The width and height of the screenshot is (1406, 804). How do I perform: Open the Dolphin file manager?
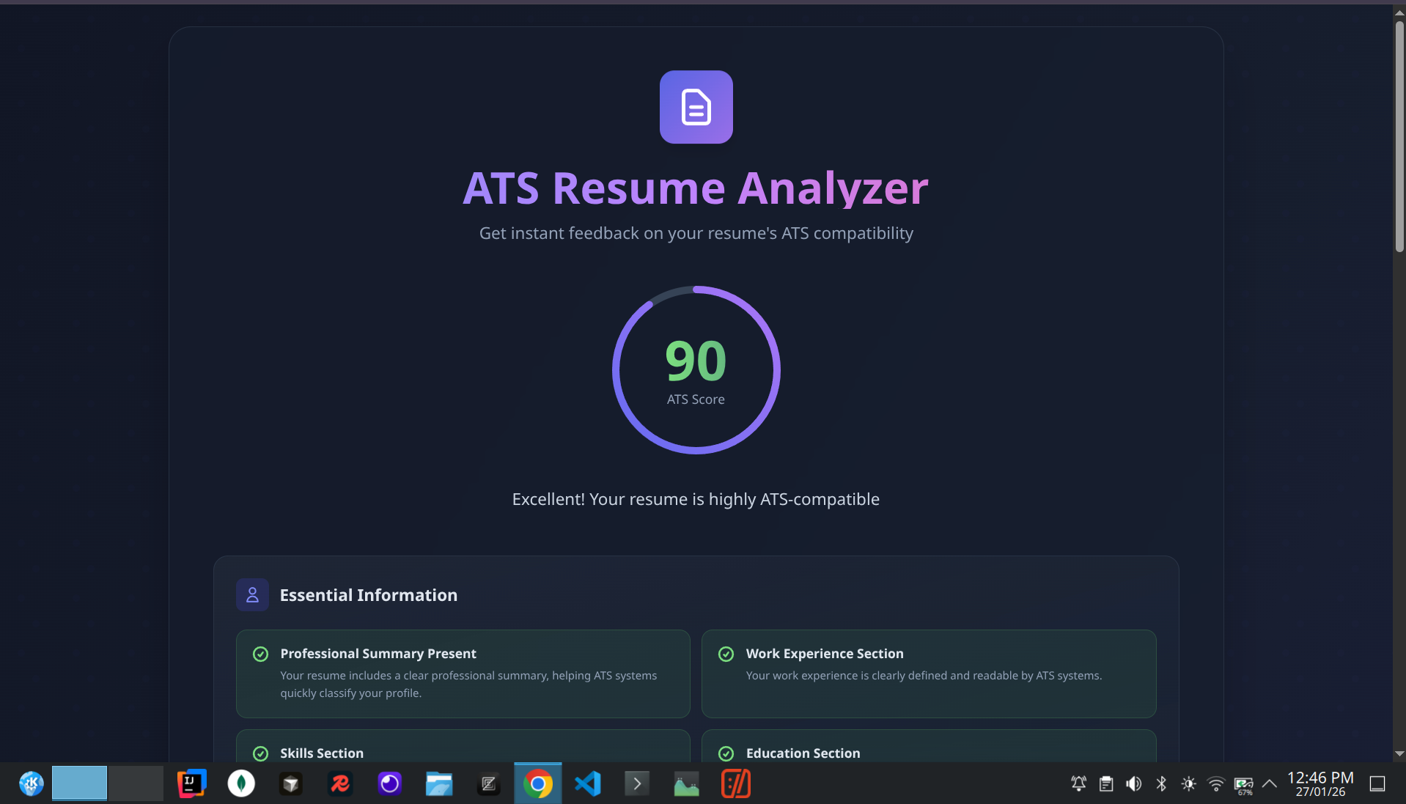click(438, 783)
